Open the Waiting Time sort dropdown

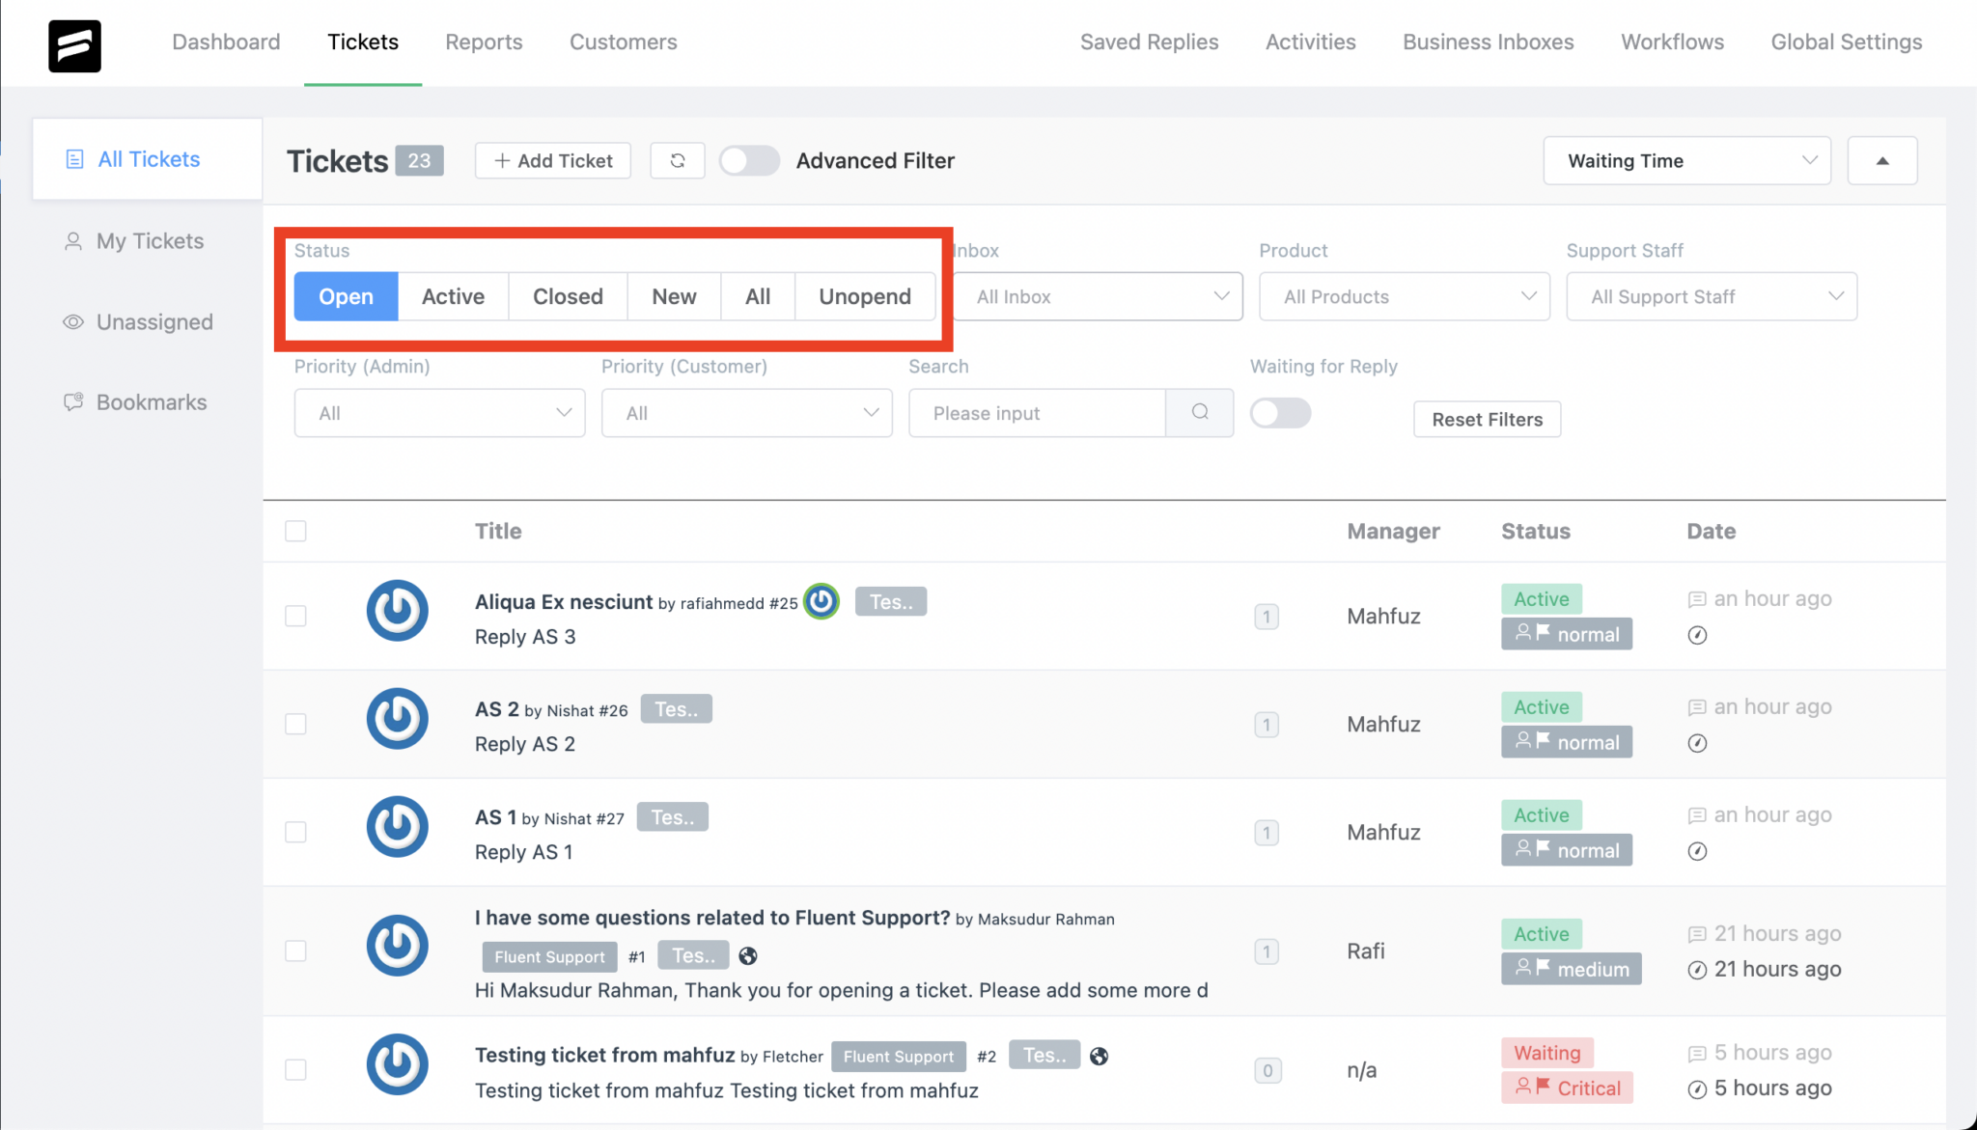coord(1685,160)
